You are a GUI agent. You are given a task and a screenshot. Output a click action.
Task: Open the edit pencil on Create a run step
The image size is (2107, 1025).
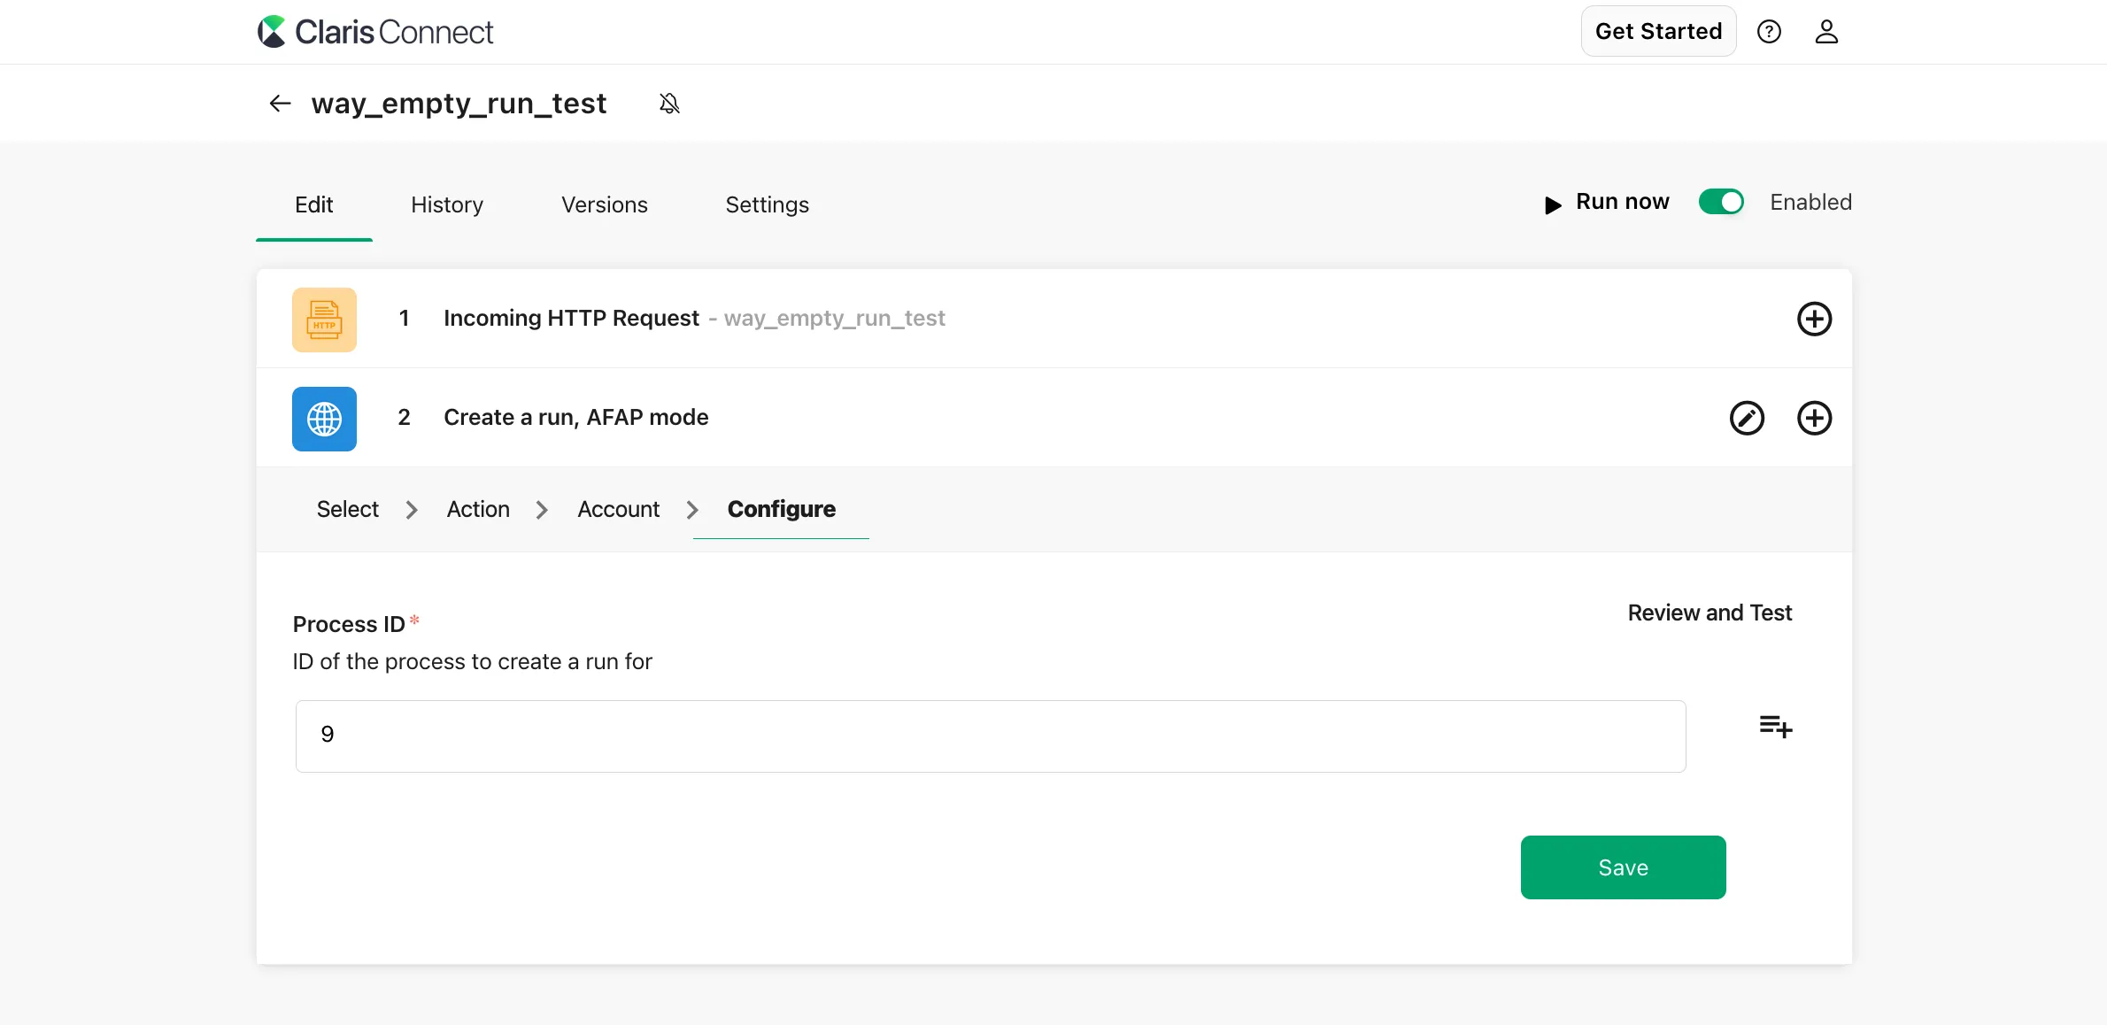coord(1747,418)
